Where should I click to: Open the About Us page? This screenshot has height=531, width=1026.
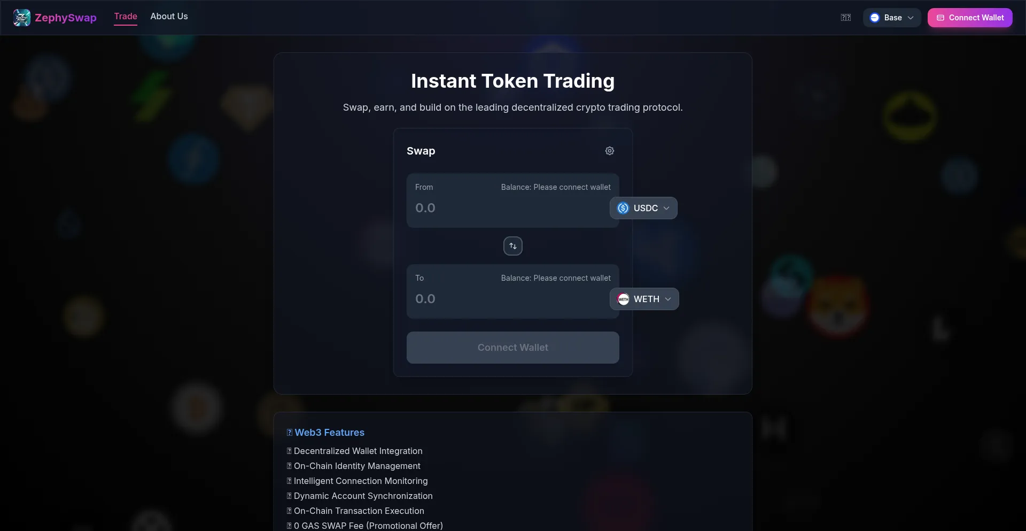click(169, 17)
